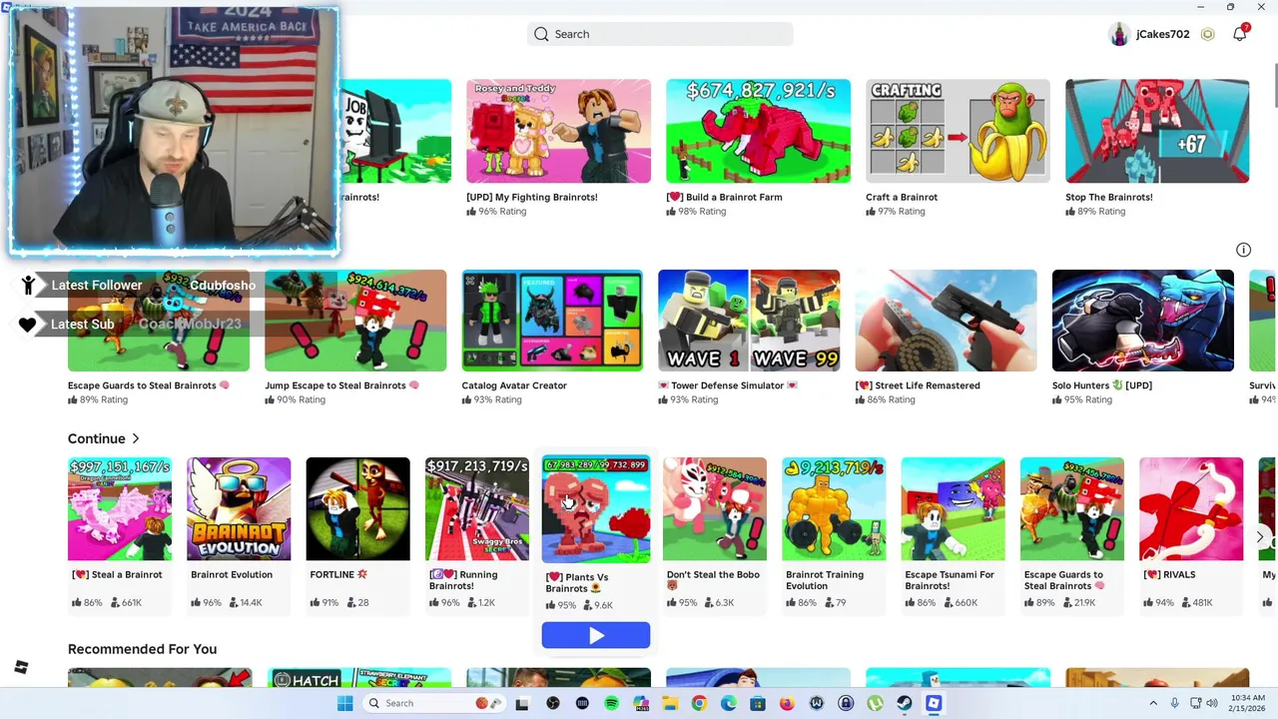Open Brainrot Evolution thumbnail
1278x719 pixels.
click(239, 509)
